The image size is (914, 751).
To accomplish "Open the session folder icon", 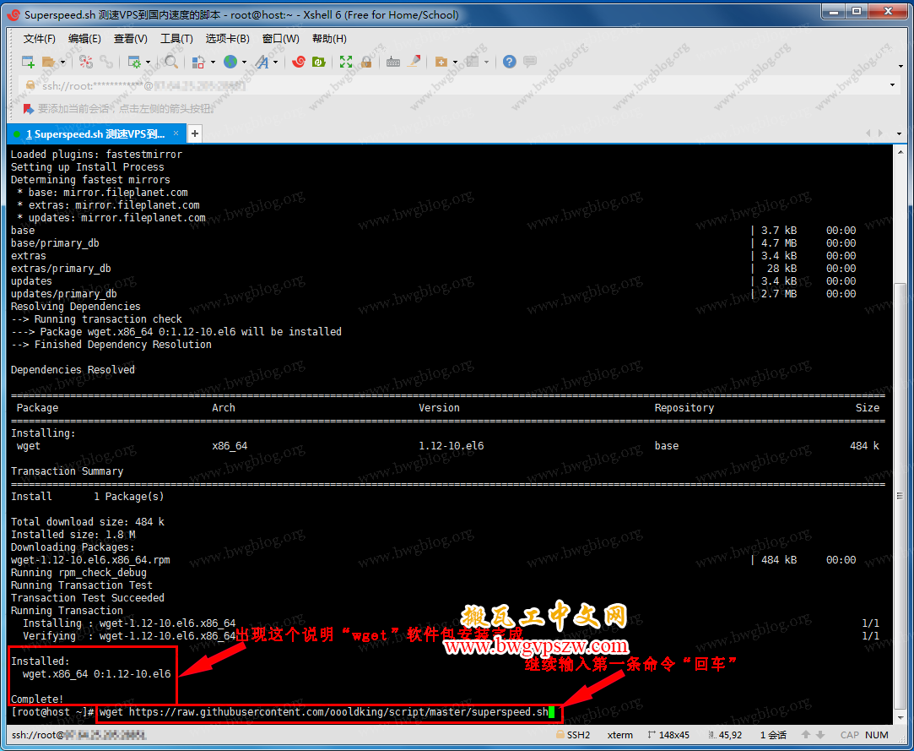I will 49,62.
